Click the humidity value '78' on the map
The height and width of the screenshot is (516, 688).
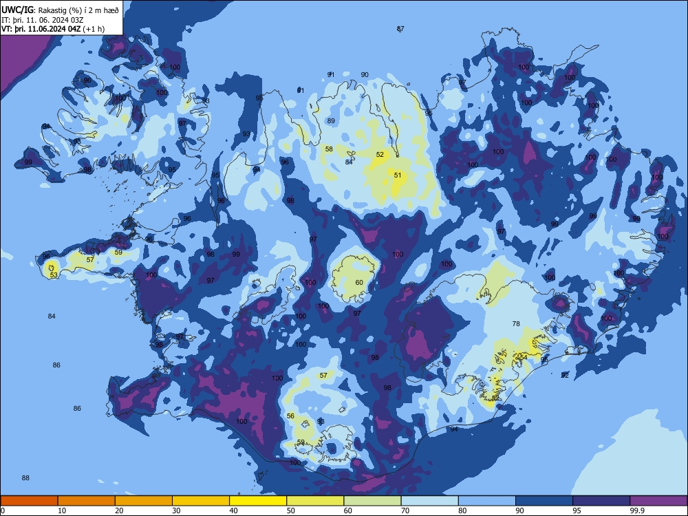[516, 324]
